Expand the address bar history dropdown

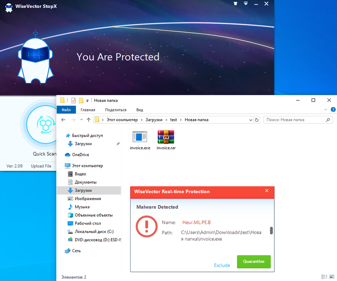coord(250,120)
